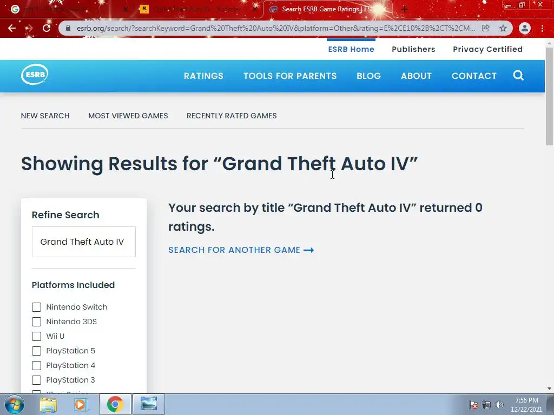Close the Grand Theft Auto IV Rockstar tab
Viewport: 554px width, 415px height.
click(x=255, y=9)
